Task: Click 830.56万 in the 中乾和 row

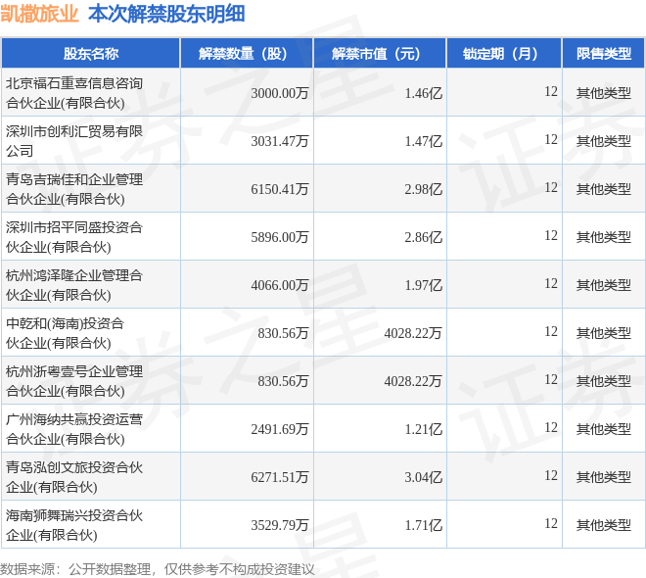Action: (x=283, y=333)
